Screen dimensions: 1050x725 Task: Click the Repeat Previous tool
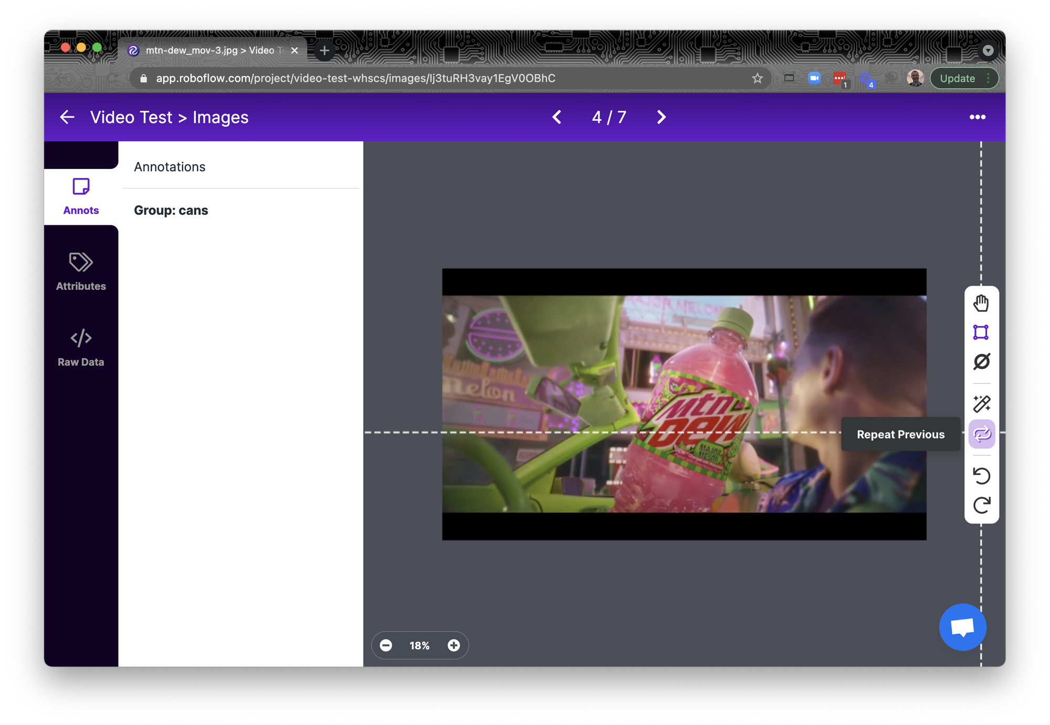[x=981, y=434]
